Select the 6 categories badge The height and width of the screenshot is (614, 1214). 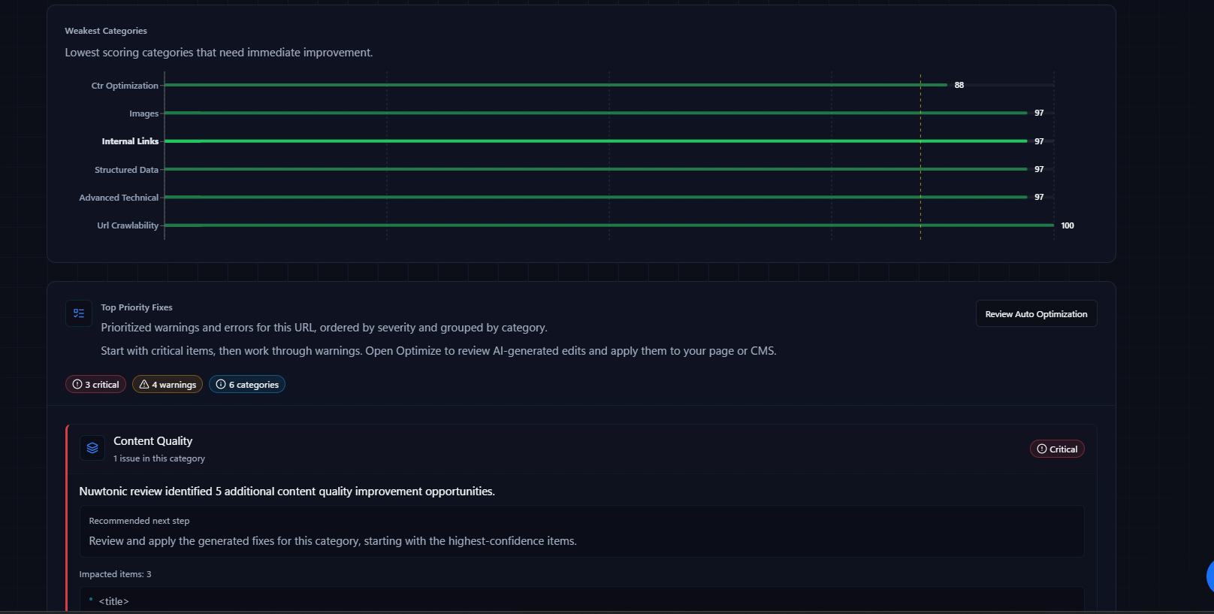point(247,384)
